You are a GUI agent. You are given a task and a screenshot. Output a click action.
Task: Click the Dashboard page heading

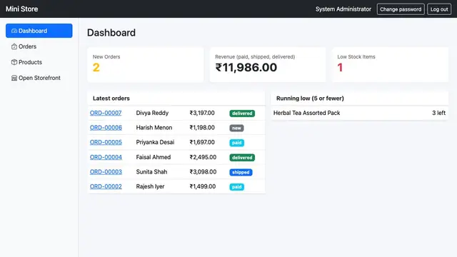click(x=111, y=33)
